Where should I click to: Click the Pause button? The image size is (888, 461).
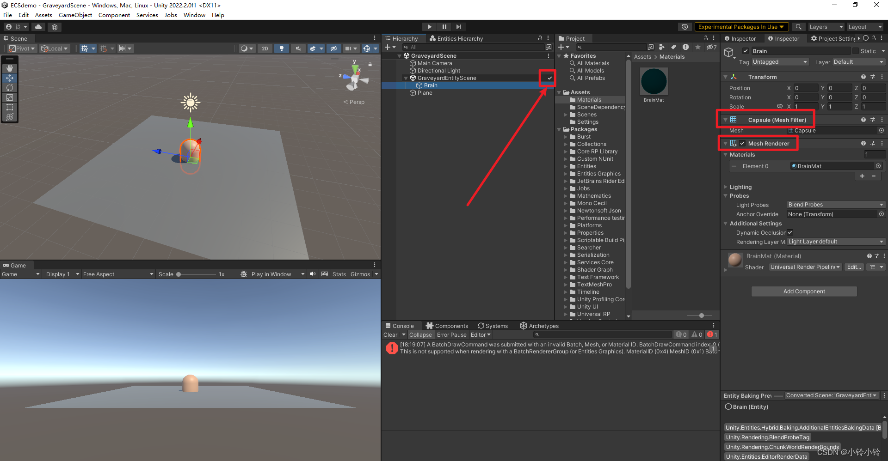click(x=444, y=27)
